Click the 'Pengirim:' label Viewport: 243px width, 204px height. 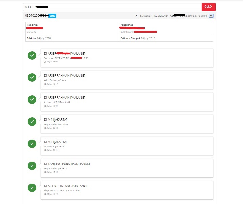coord(33,25)
